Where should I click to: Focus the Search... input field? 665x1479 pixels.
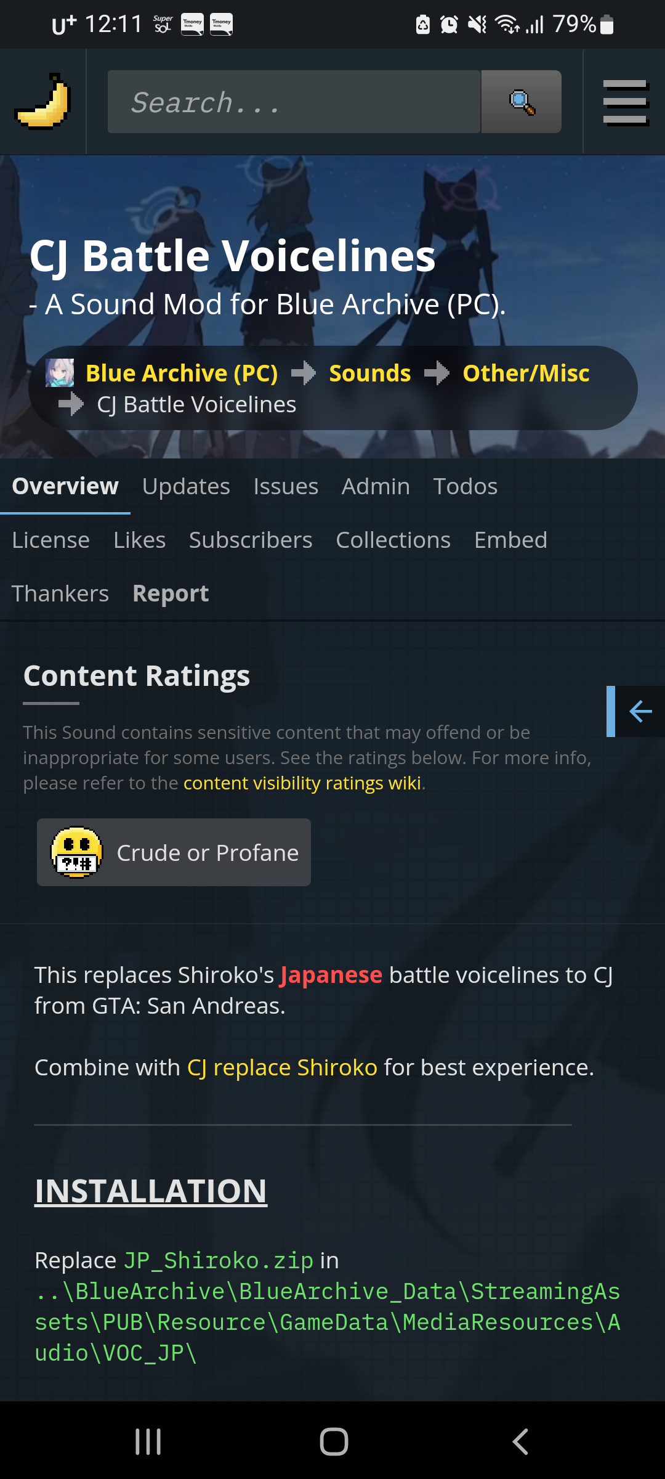(294, 102)
